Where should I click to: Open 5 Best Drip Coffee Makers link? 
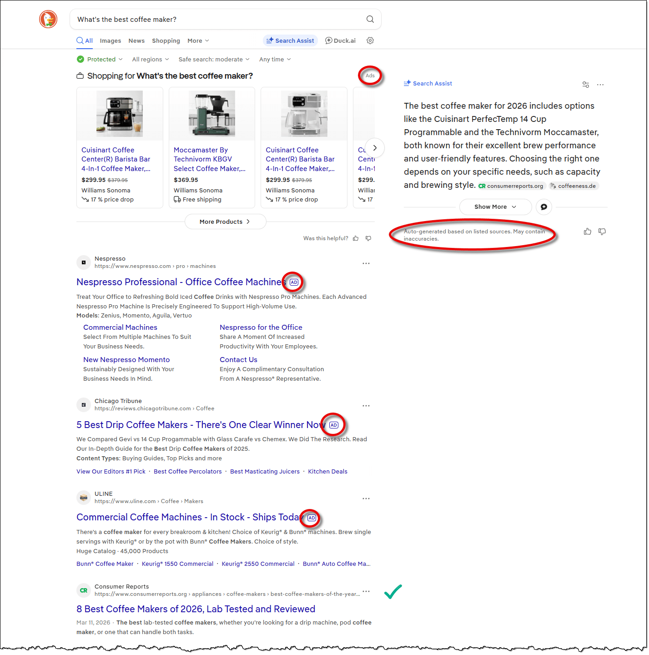(201, 425)
